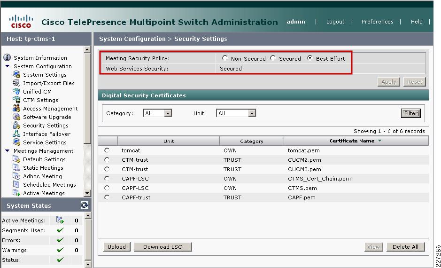The image size is (441, 268).
Task: Click the Status row green checkmark
Action: [60, 260]
